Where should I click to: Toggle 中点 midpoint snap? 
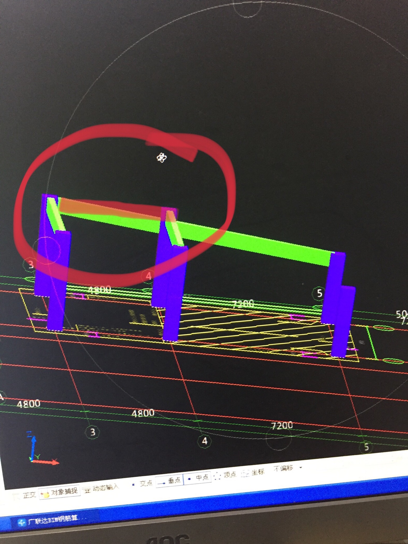[x=198, y=478]
